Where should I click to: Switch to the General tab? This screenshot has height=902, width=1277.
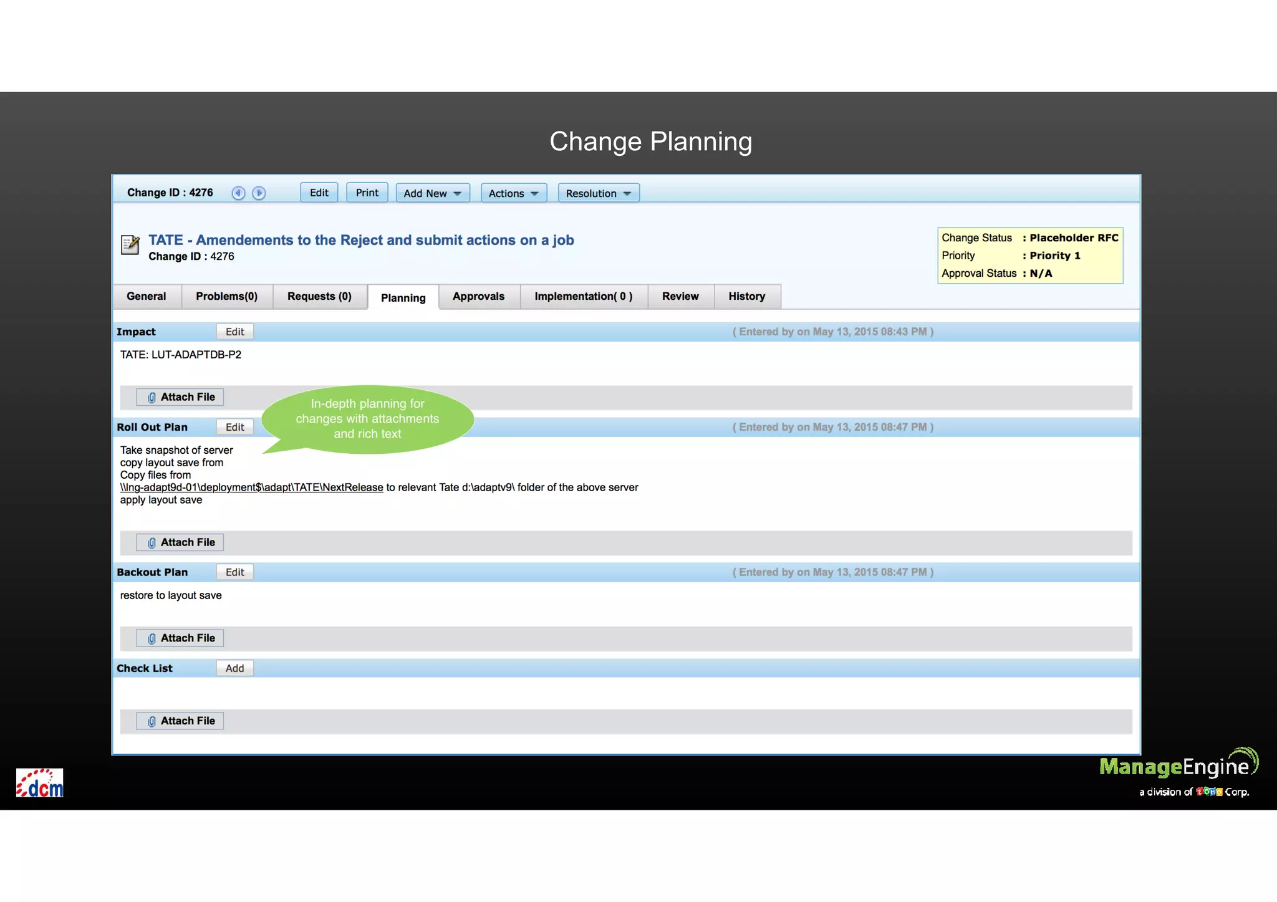point(147,296)
